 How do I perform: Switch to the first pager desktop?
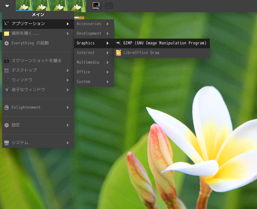(x=24, y=5)
